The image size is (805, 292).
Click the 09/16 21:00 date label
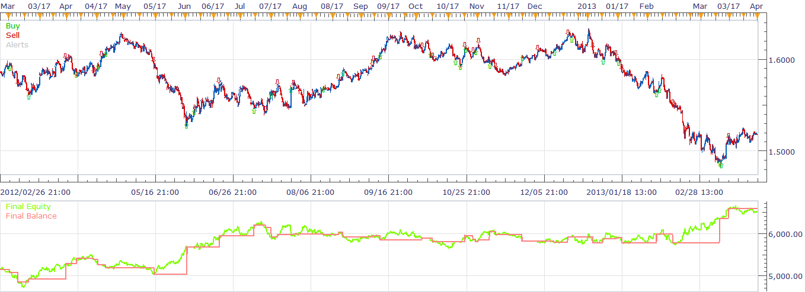[x=388, y=192]
